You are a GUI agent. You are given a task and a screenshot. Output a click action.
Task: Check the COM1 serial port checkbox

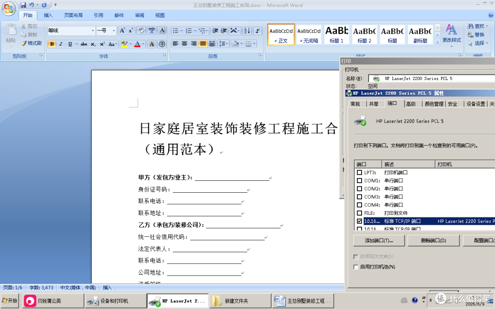(359, 181)
